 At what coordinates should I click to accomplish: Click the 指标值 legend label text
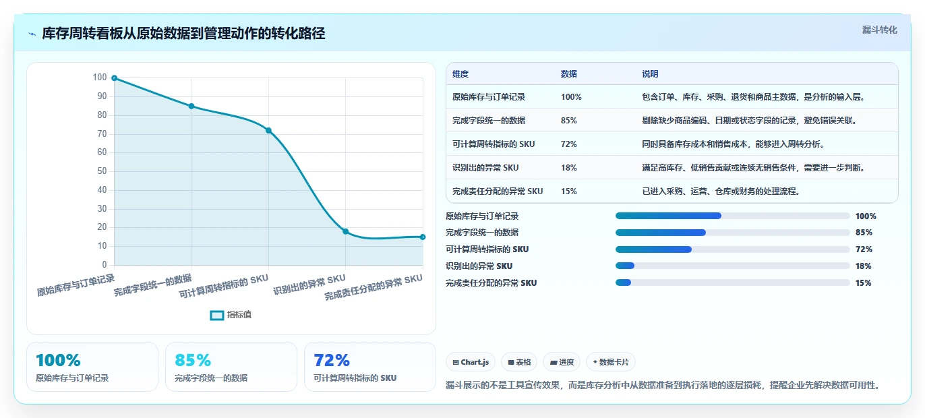point(239,315)
